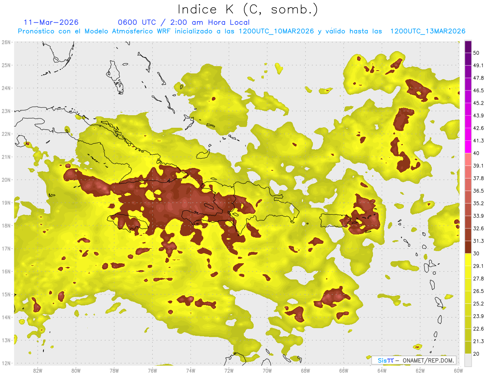This screenshot has height=376, width=487.
Task: Click the '18N' latitude axis label
Action: [x=6, y=226]
